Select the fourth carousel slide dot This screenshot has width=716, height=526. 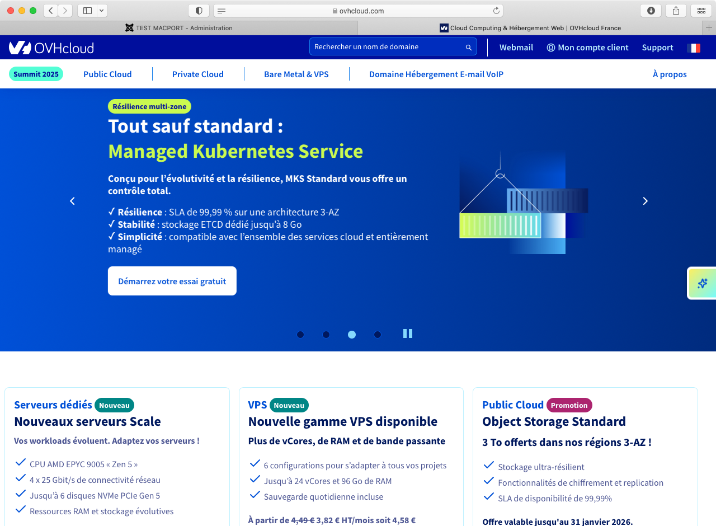coord(378,335)
